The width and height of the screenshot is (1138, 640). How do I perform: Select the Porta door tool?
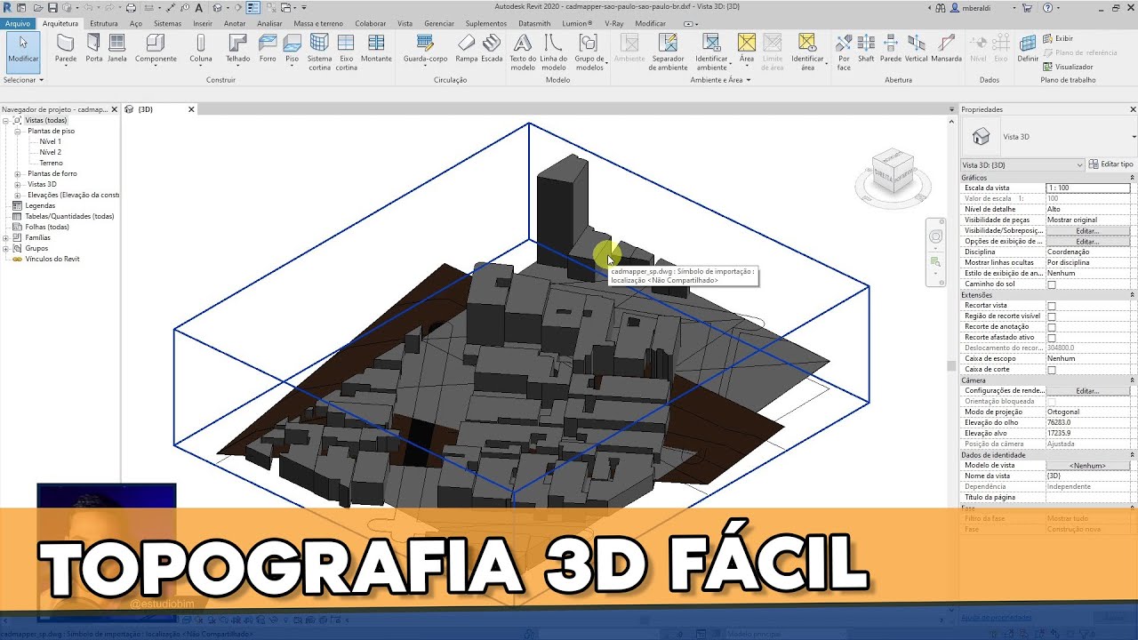click(93, 50)
